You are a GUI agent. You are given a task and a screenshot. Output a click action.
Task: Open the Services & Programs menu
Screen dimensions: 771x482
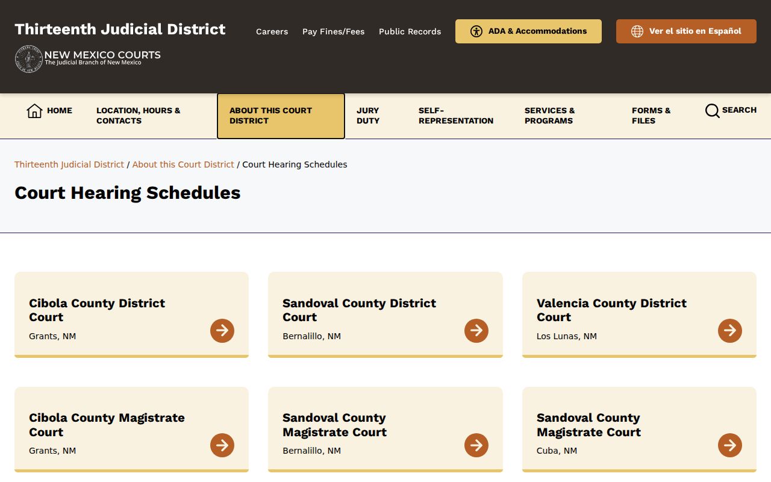point(550,116)
